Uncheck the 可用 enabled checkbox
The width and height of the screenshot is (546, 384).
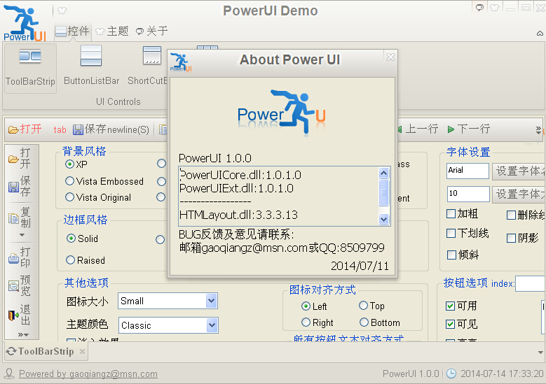[x=450, y=306]
